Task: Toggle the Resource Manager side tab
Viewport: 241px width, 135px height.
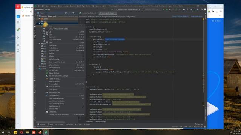Action: (35, 20)
